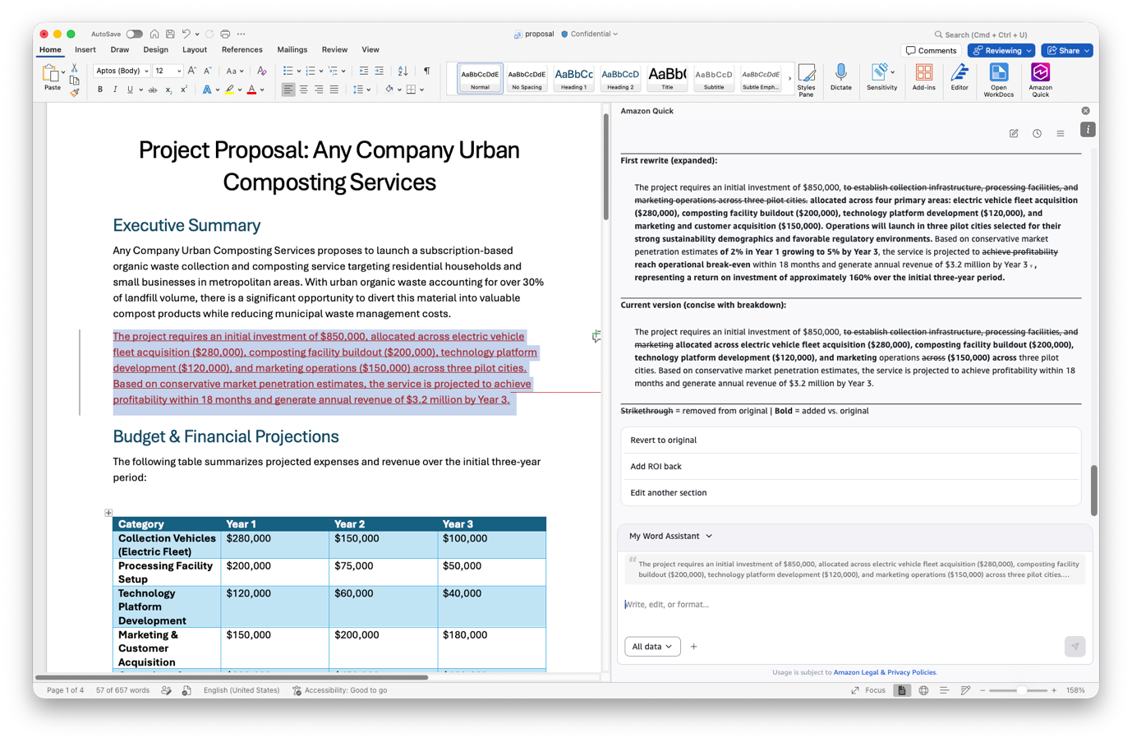This screenshot has width=1132, height=742.
Task: Justify the paragraph text
Action: (334, 90)
